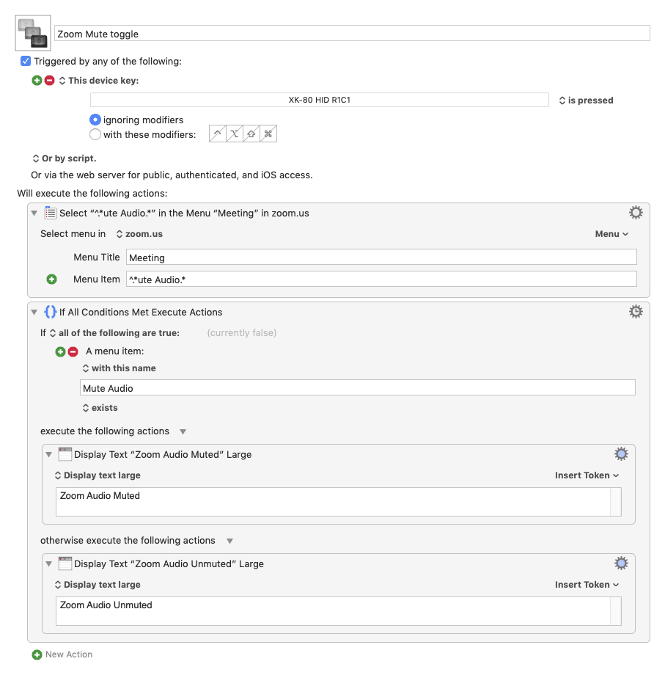Open gear menu of Zoom Audio Unmuted action

[621, 563]
